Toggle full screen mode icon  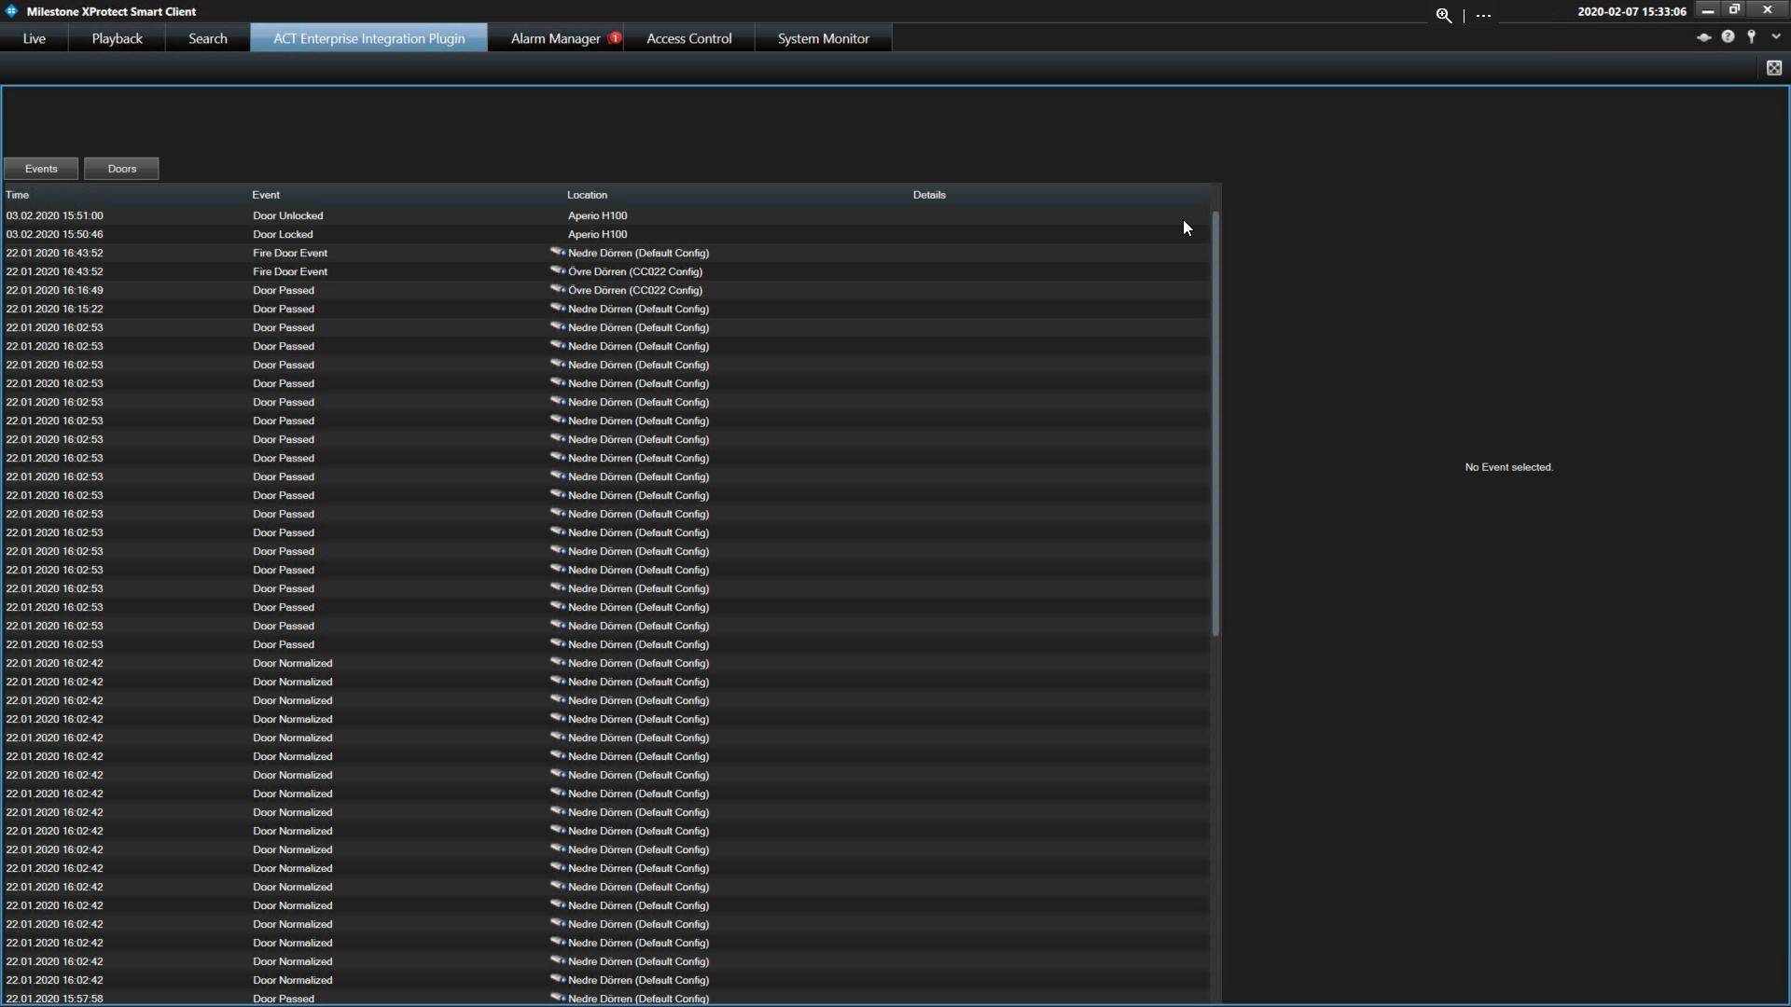click(x=1774, y=68)
